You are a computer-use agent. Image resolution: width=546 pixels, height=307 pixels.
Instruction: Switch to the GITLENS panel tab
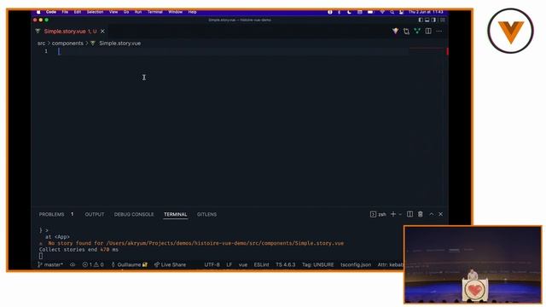pos(206,214)
